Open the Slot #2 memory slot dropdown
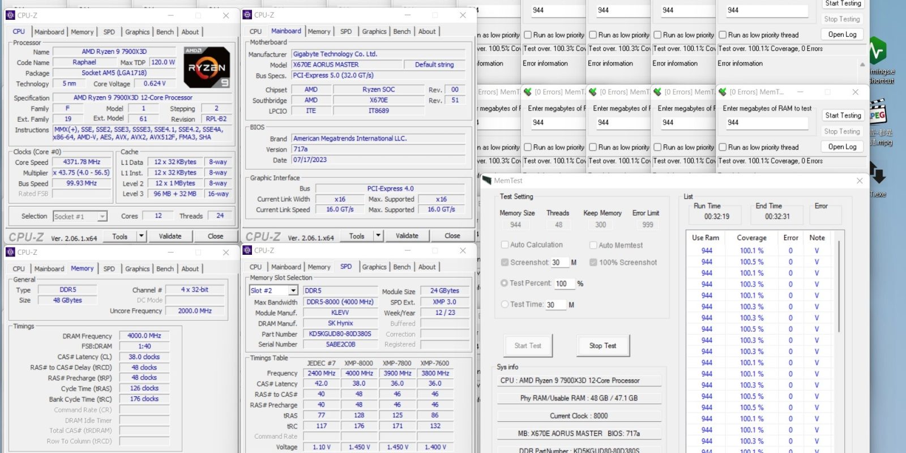This screenshot has width=906, height=453. tap(293, 290)
